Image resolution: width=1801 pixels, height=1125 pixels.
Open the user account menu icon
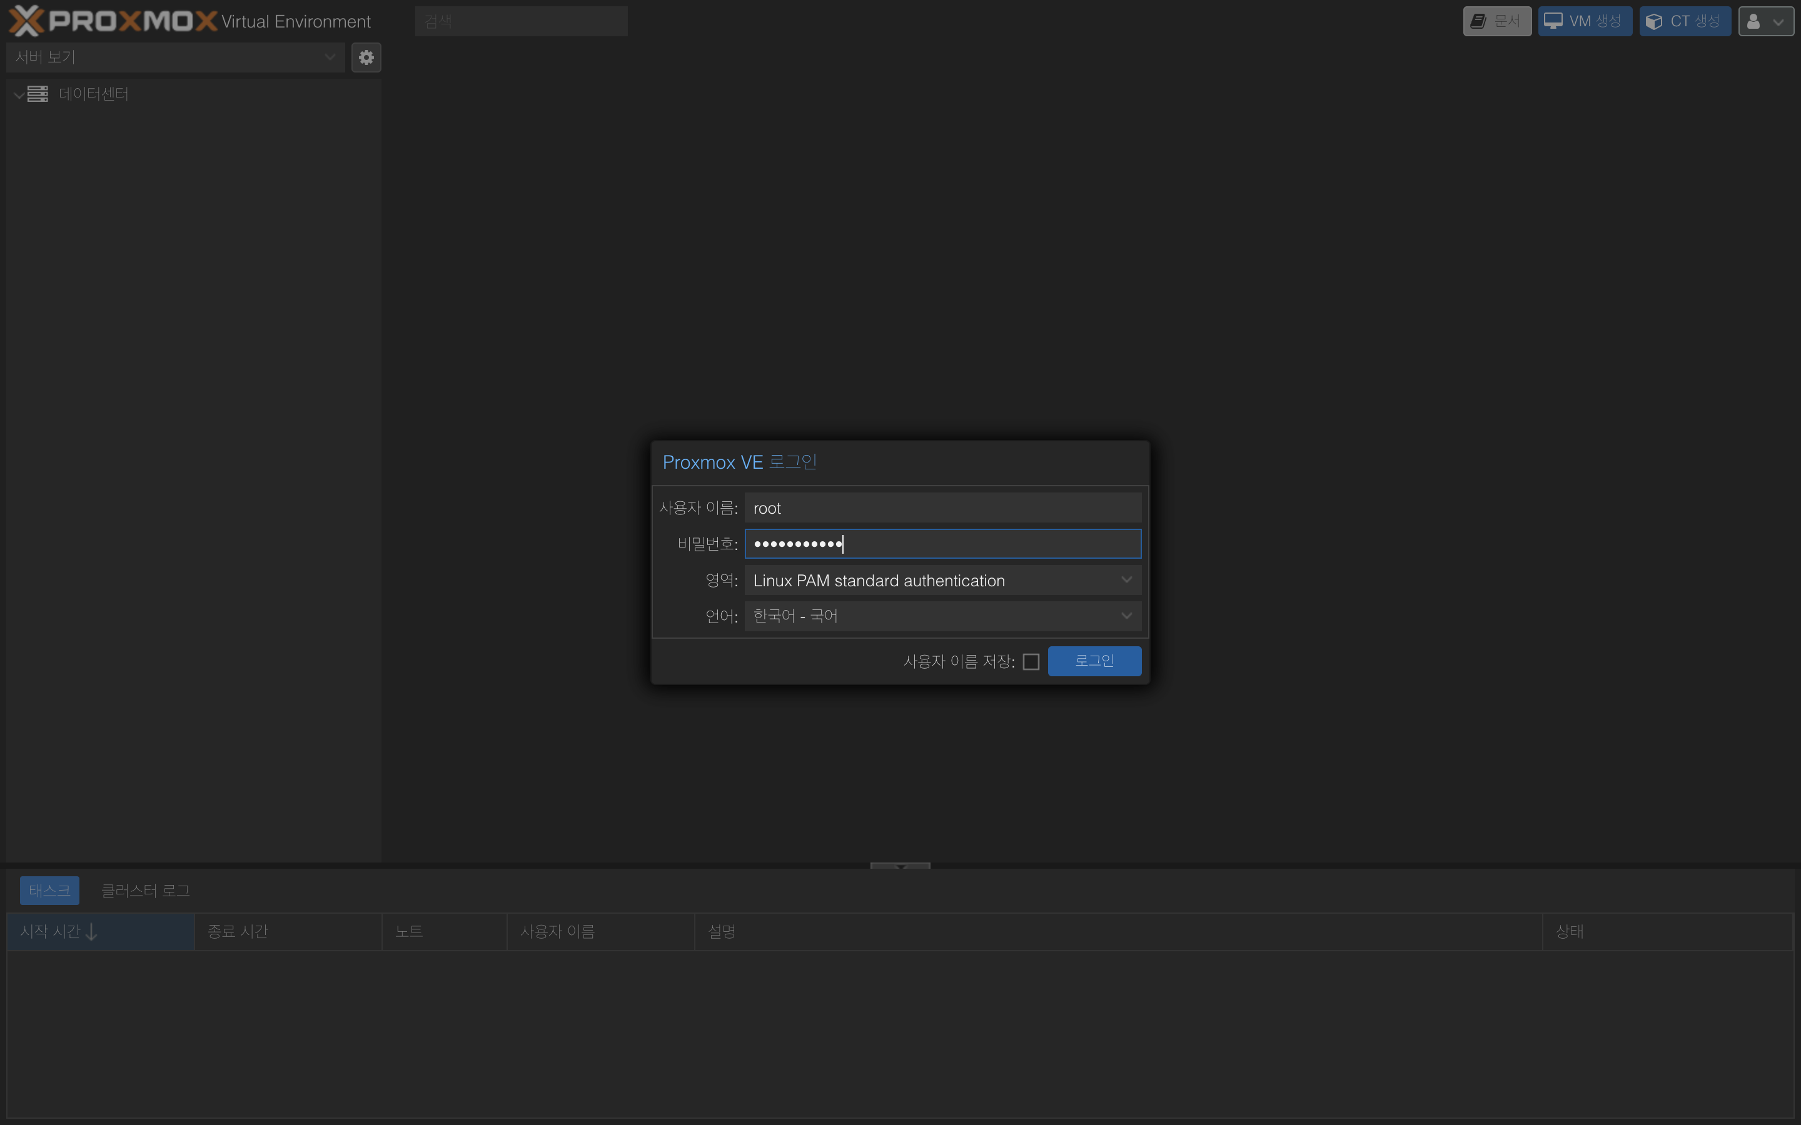pos(1765,22)
